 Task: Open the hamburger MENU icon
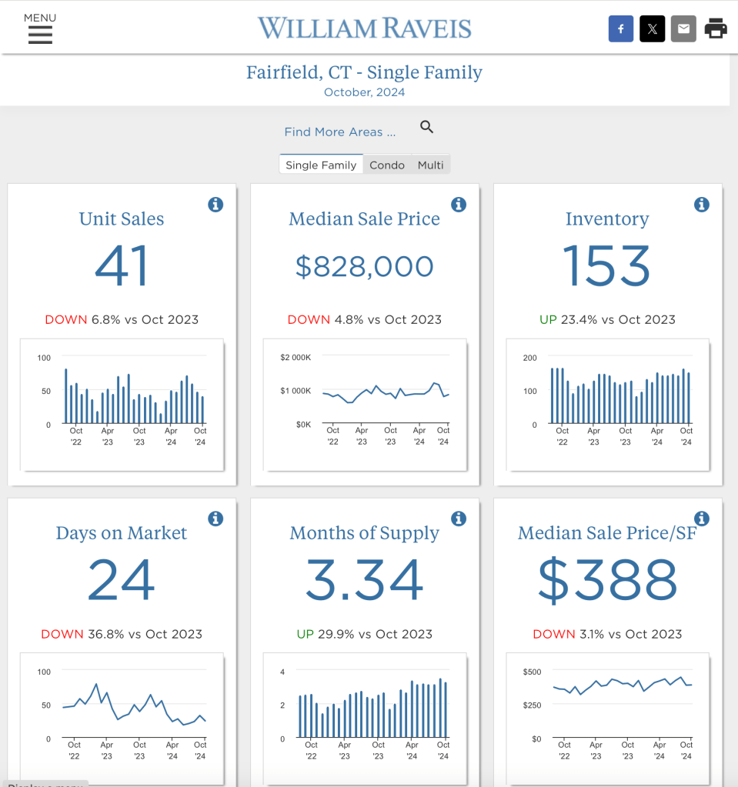coord(40,33)
